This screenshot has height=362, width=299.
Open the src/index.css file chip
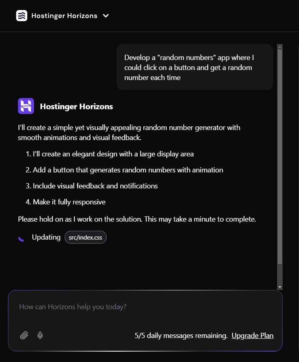pos(85,238)
